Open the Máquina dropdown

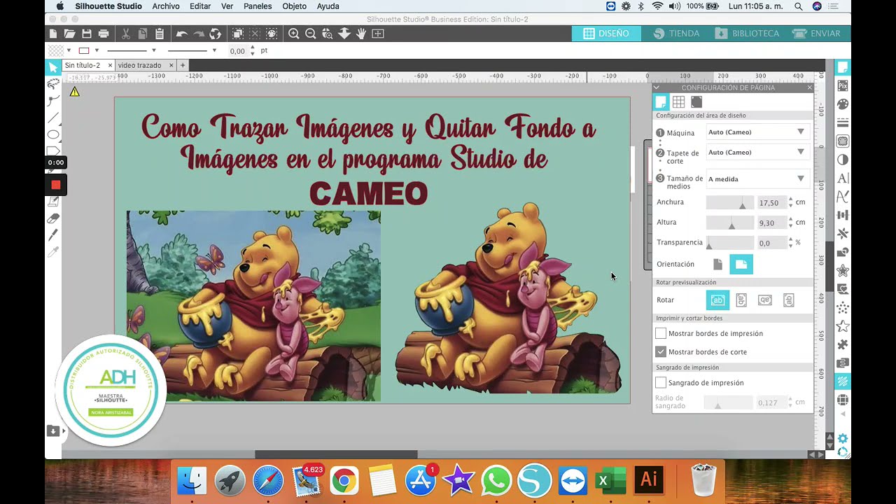coord(757,132)
